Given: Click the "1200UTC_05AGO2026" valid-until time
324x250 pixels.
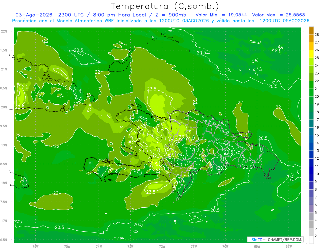Looking at the screenshot, I should pyautogui.click(x=285, y=21).
